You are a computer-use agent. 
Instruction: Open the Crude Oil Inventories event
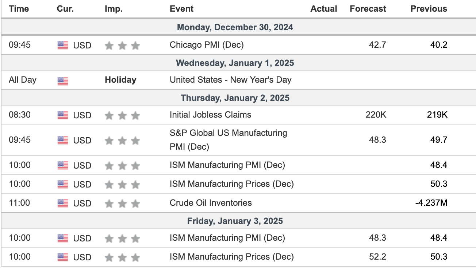point(211,203)
